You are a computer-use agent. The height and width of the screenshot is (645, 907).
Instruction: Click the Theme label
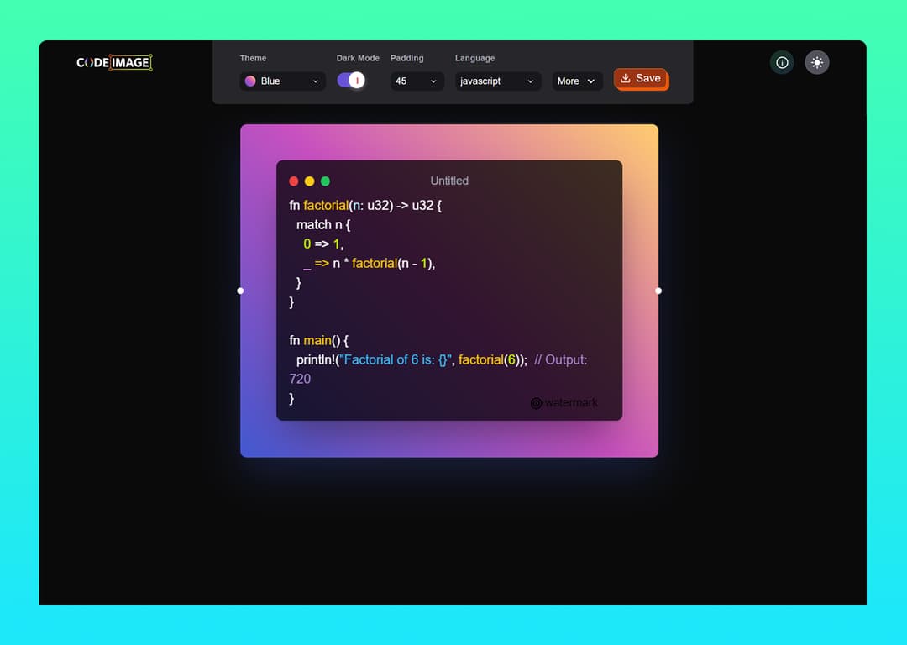click(x=254, y=58)
